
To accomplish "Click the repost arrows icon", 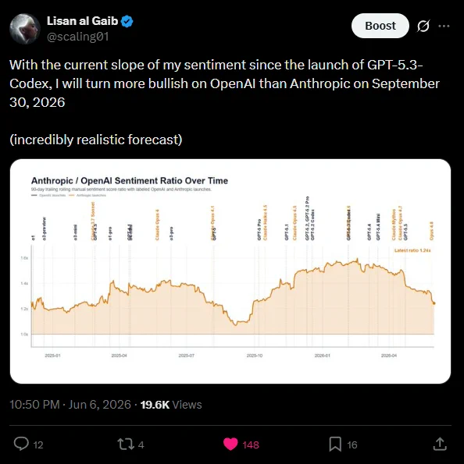I will 126,445.
